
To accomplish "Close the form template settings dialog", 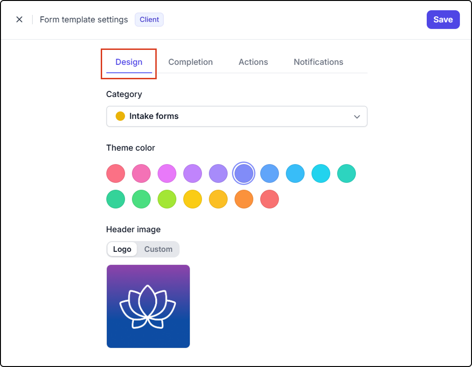I will click(x=19, y=20).
